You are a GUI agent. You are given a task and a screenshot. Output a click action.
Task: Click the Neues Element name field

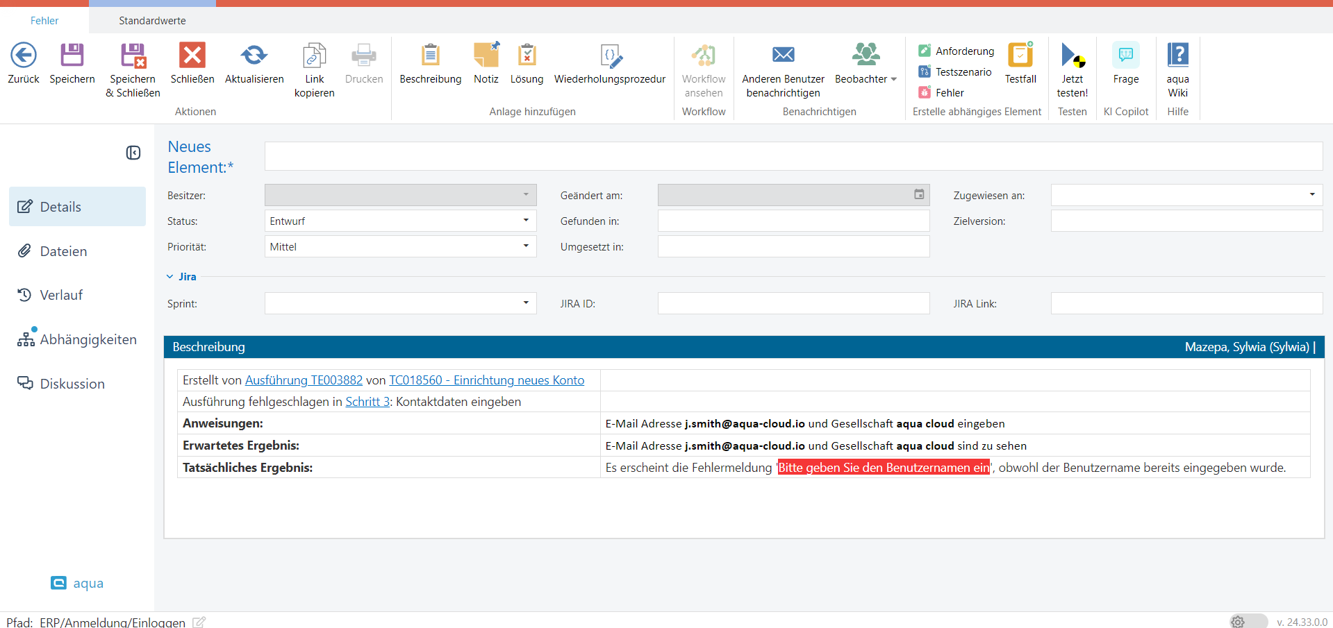point(793,156)
